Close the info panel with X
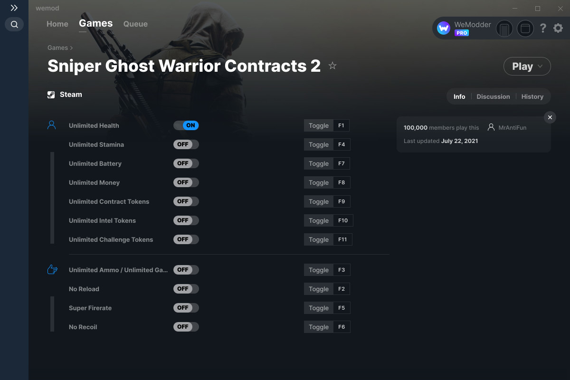570x380 pixels. 550,117
